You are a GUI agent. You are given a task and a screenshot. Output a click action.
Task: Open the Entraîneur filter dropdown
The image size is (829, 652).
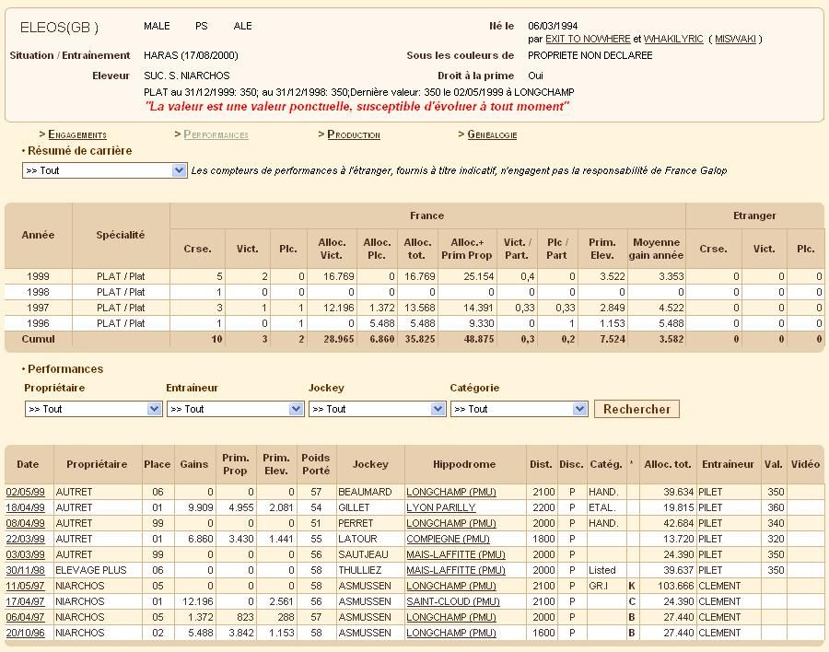click(x=235, y=409)
